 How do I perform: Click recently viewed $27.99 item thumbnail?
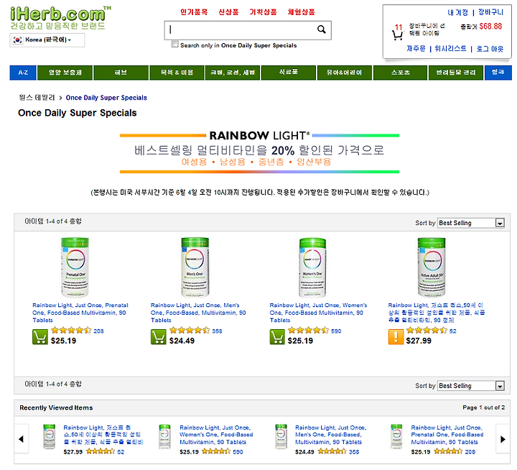click(x=50, y=437)
